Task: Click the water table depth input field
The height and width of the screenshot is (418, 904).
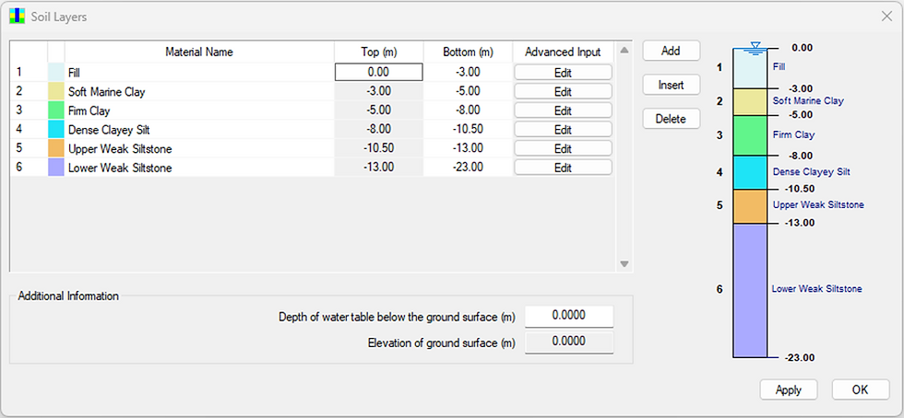Action: (568, 317)
